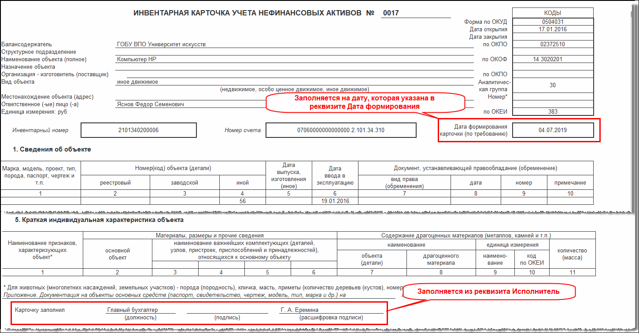Click label Номер счета

point(243,130)
